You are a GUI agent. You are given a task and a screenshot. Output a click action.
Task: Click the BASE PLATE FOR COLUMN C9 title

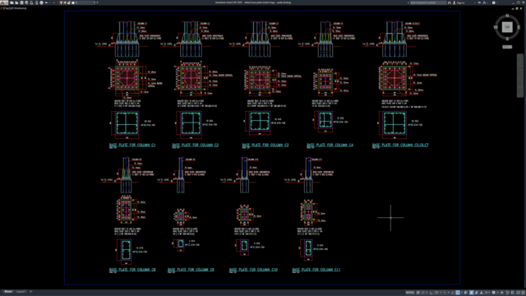tap(191, 270)
